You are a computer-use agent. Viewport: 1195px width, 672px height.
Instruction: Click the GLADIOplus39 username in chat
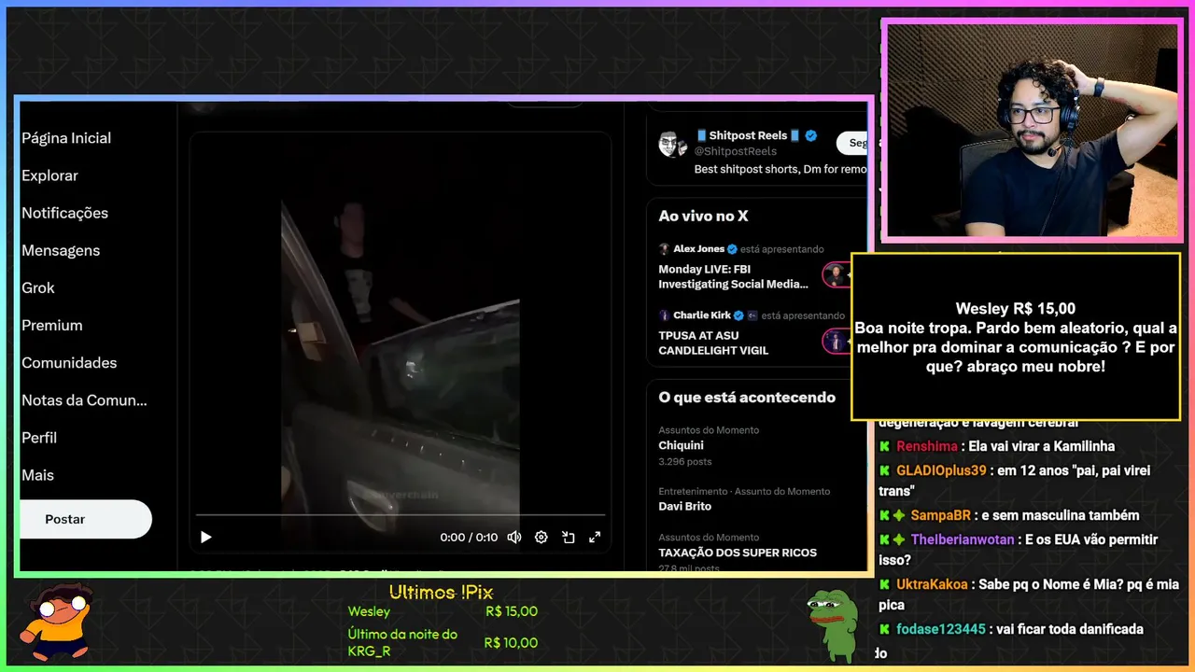tap(941, 470)
